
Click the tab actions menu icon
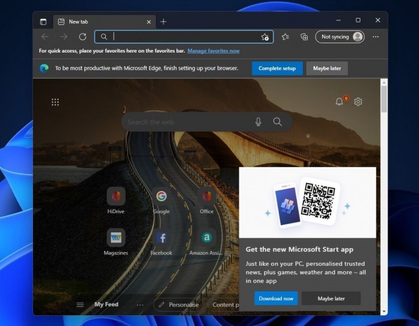click(43, 21)
